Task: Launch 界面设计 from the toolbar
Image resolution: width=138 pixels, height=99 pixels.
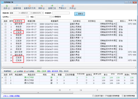Action: (x=62, y=6)
